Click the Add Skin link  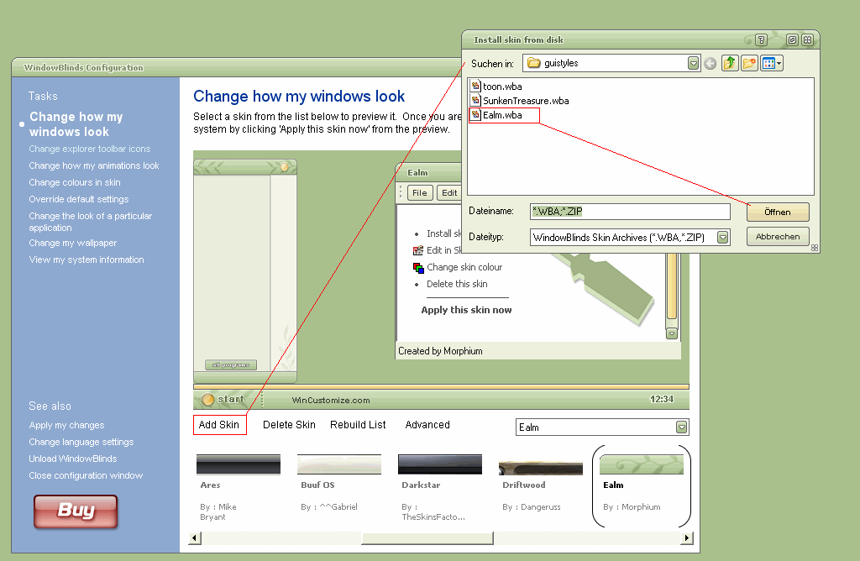click(219, 425)
